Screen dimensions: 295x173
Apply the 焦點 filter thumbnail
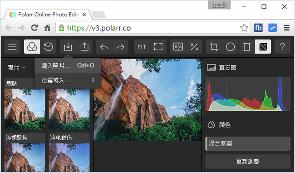tap(25, 109)
